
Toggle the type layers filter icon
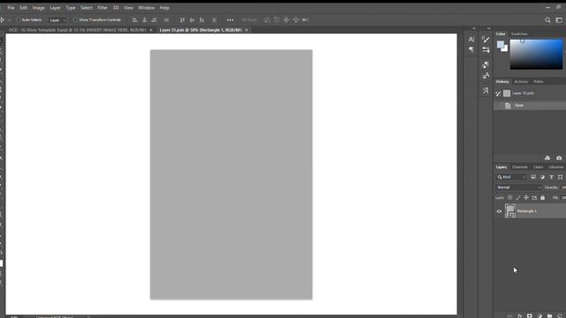point(551,177)
